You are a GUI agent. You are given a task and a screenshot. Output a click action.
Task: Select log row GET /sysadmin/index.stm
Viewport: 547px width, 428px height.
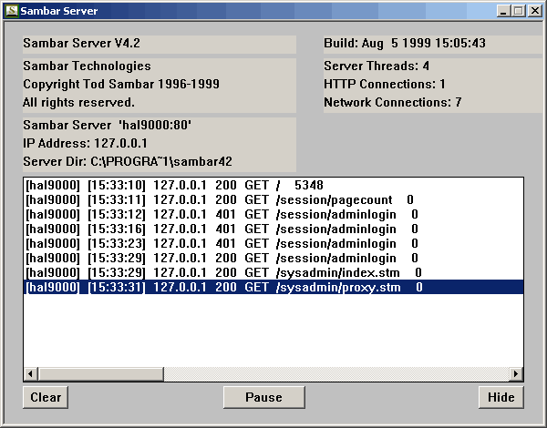pyautogui.click(x=273, y=272)
